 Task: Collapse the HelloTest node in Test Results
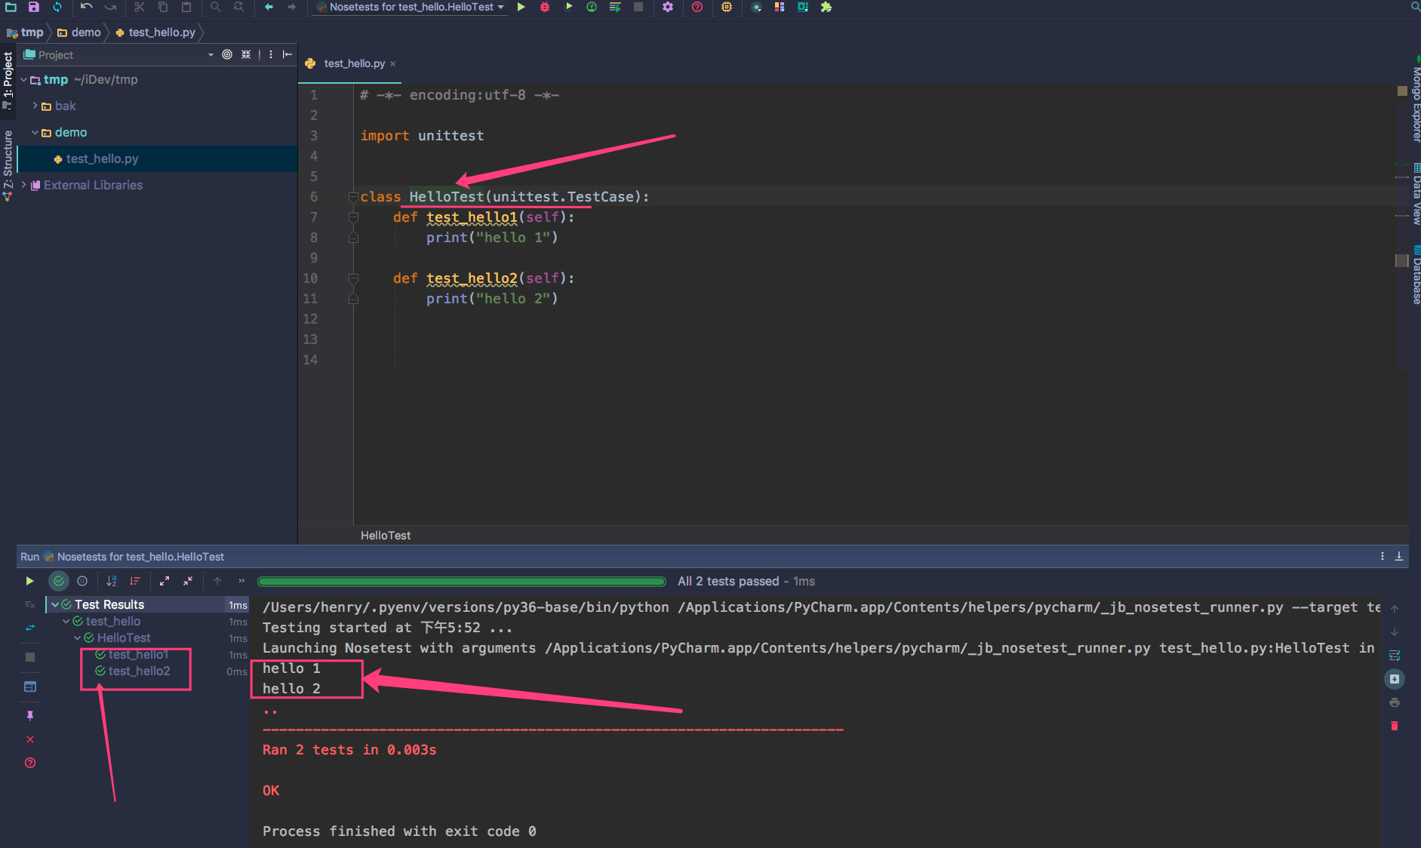[x=76, y=638]
